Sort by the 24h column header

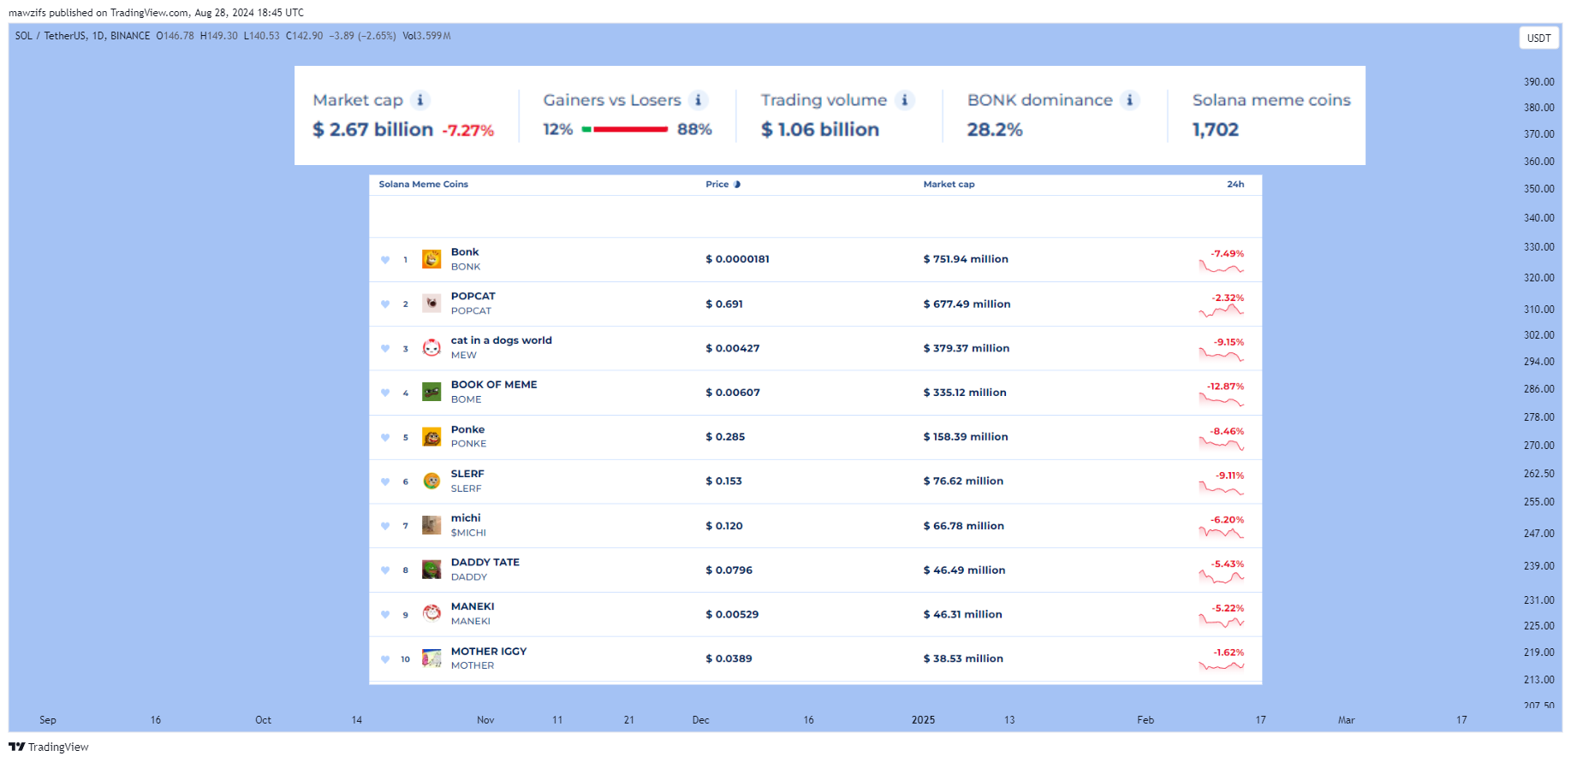tap(1235, 185)
